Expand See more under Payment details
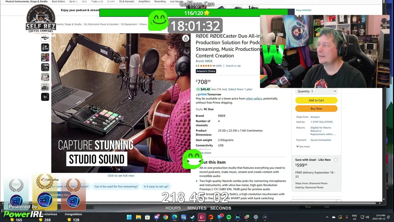The width and height of the screenshot is (394, 222). (x=303, y=146)
